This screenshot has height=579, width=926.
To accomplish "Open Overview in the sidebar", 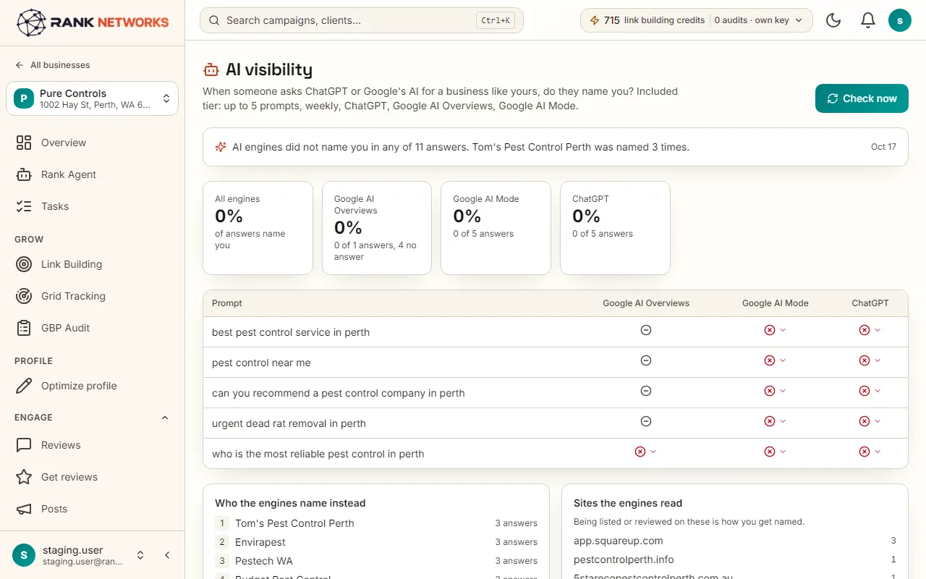I will pyautogui.click(x=93, y=143).
